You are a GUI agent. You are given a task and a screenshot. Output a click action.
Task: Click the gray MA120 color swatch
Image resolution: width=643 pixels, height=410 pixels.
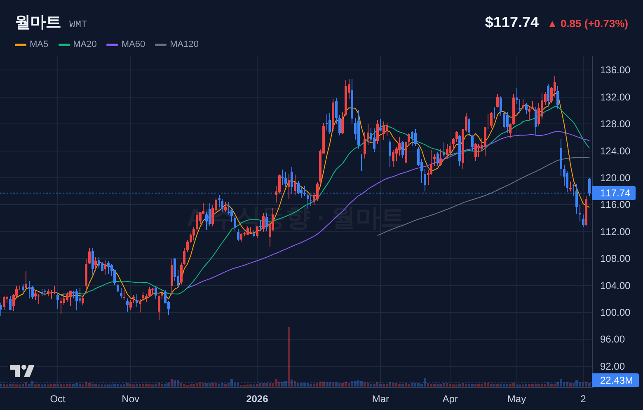coord(161,44)
